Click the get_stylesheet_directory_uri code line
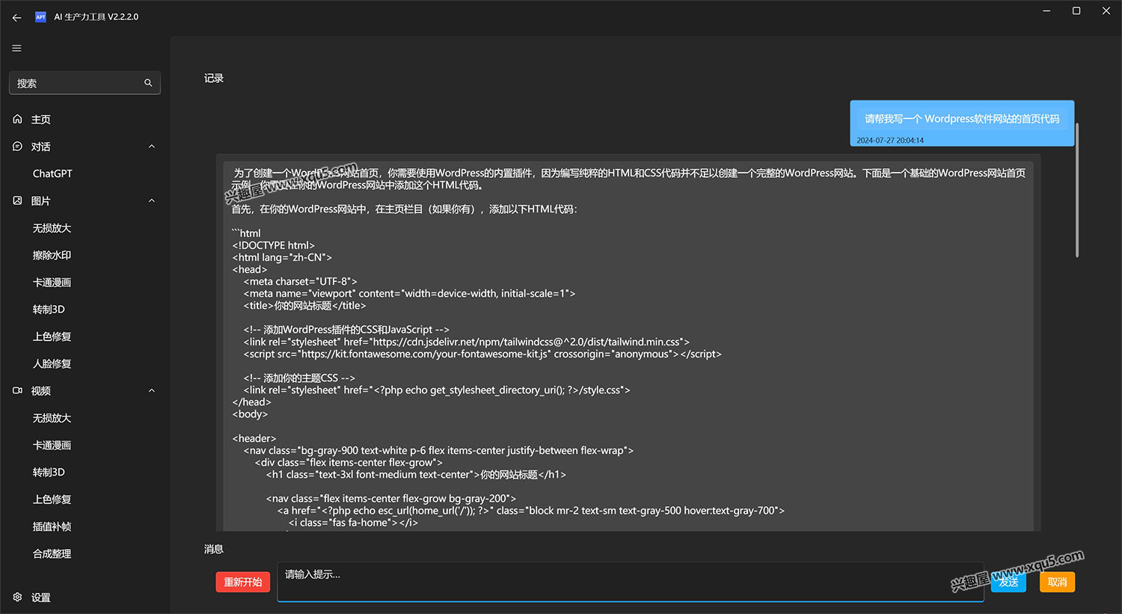The image size is (1122, 614). 437,390
